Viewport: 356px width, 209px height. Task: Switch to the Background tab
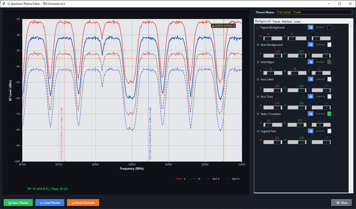click(263, 21)
